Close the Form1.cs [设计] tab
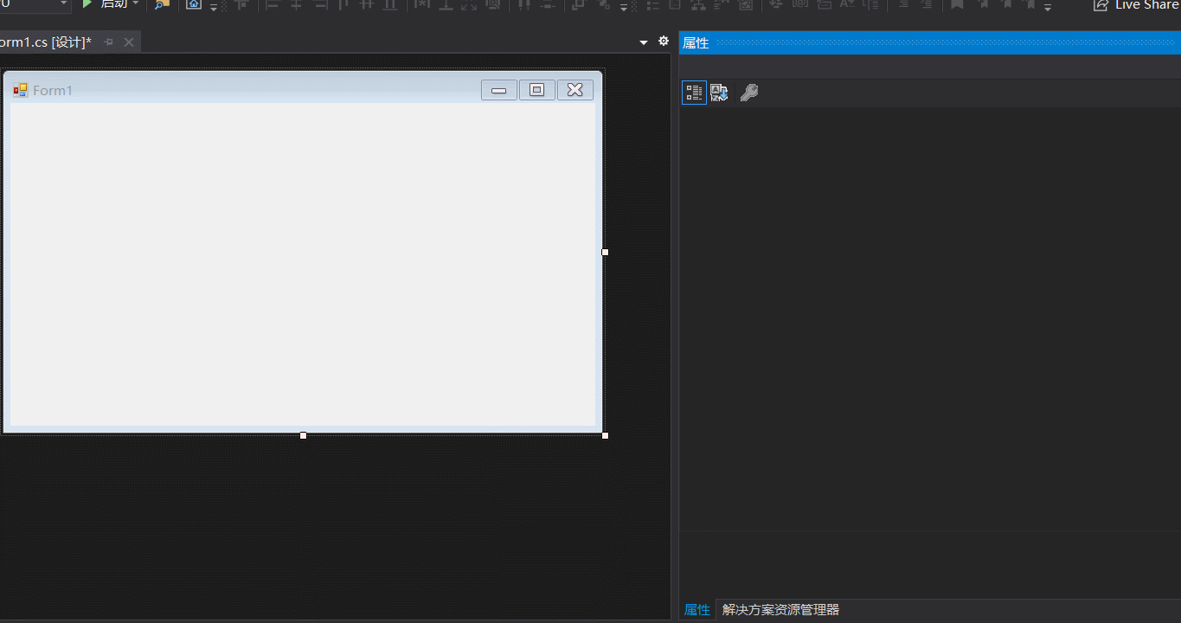1181x623 pixels. [x=129, y=42]
